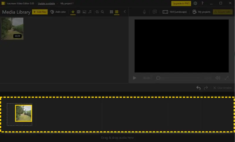Redo the last action
235x142 pixels.
click(206, 88)
